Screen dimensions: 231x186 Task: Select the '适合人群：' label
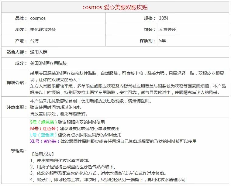pos(17,52)
